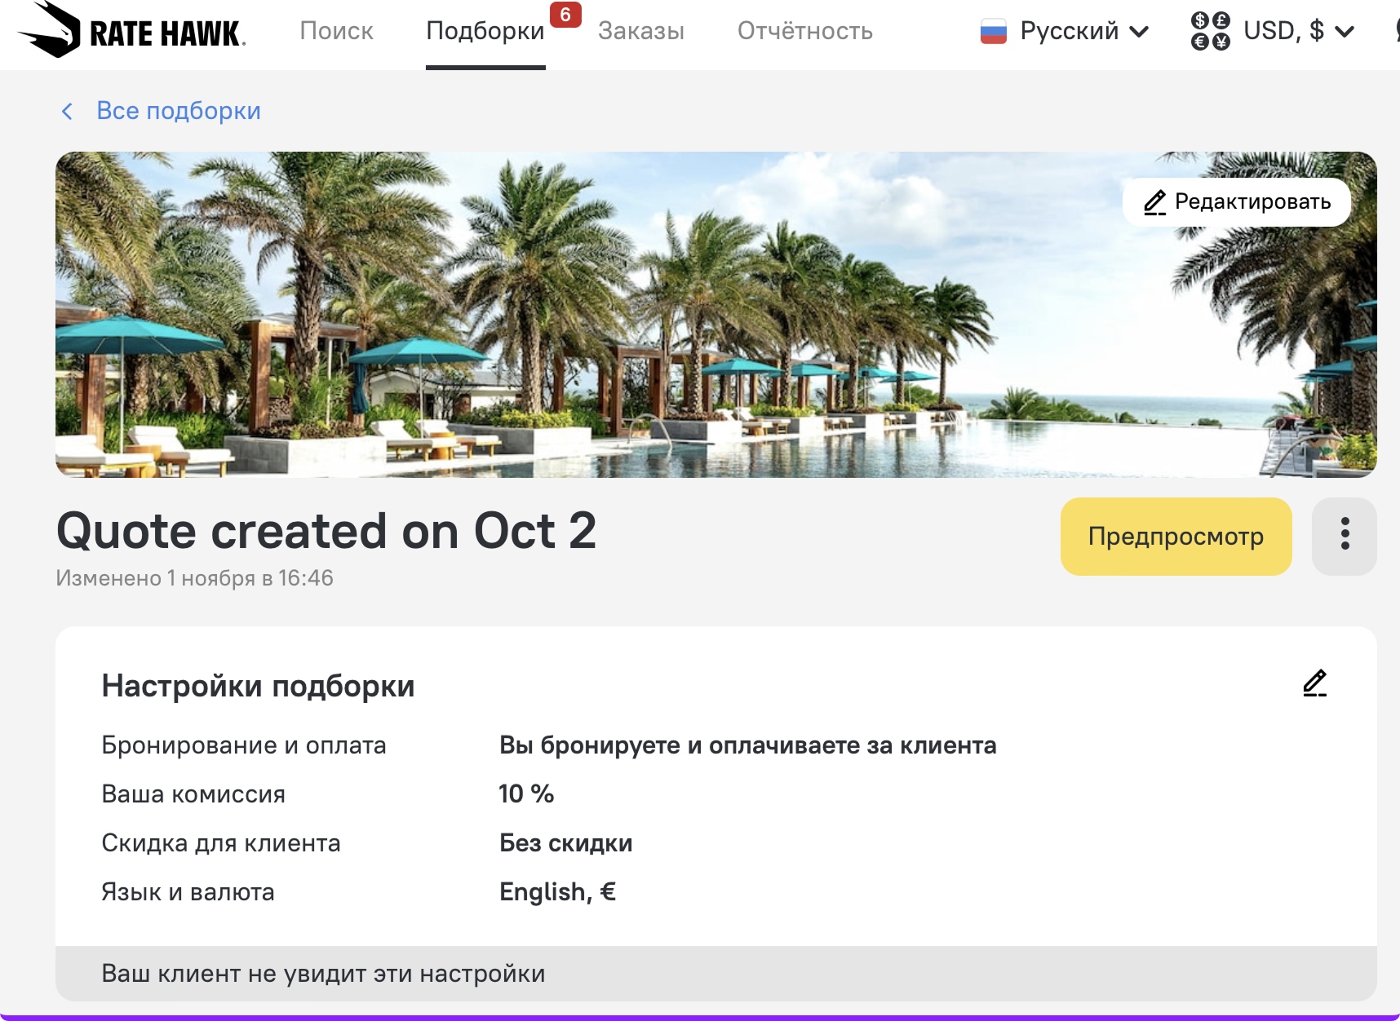Go to the Отчётность tab
The width and height of the screenshot is (1400, 1021).
tap(804, 31)
